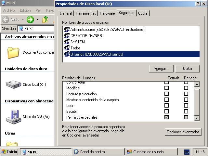Enable Permitir checkbox for Leer
The height and width of the screenshot is (156, 208).
[166, 105]
